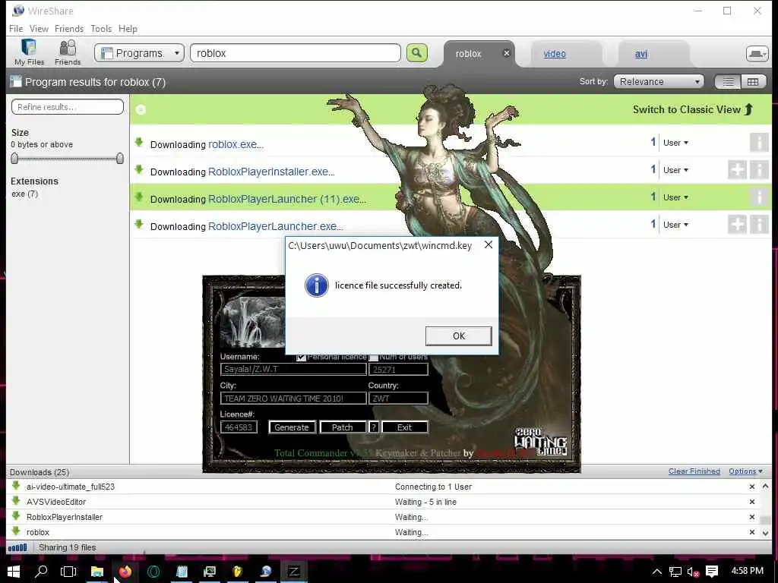The height and width of the screenshot is (583, 778).
Task: Click the Country field ZWT
Action: (398, 398)
